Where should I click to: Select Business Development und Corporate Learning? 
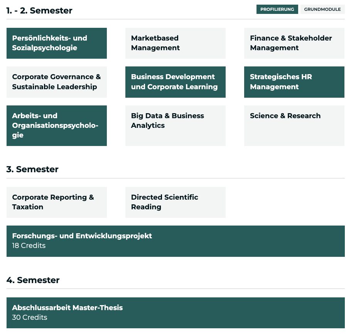click(175, 82)
